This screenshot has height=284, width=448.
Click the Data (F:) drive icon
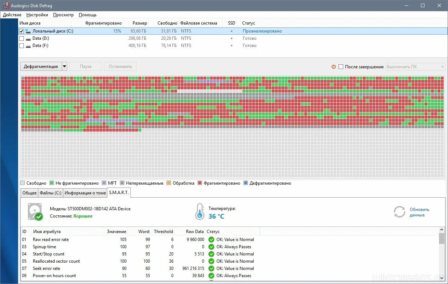pos(28,46)
